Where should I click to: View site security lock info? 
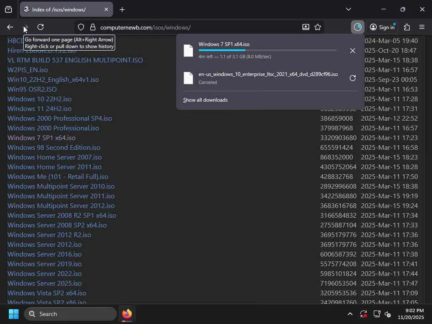[93, 27]
